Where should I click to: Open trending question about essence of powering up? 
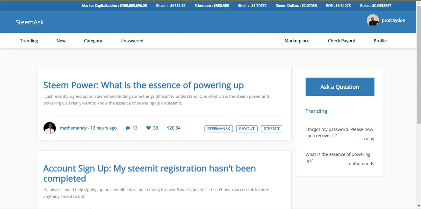click(338, 157)
